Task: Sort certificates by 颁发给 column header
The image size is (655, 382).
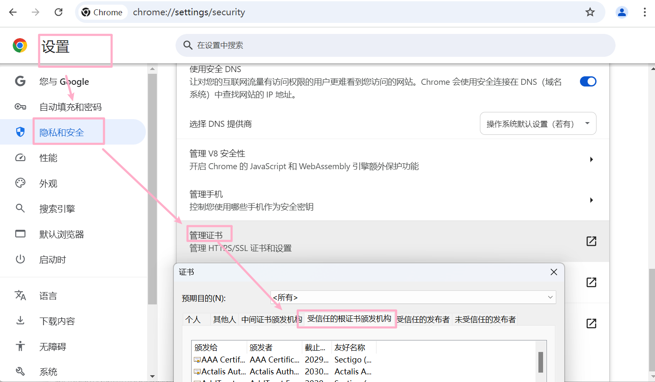Action: point(219,347)
